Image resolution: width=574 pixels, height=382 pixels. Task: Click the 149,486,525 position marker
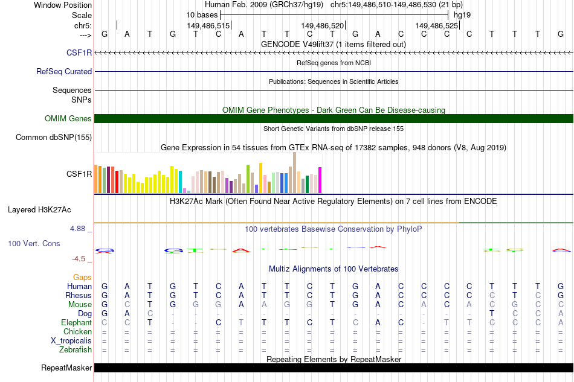pos(437,25)
